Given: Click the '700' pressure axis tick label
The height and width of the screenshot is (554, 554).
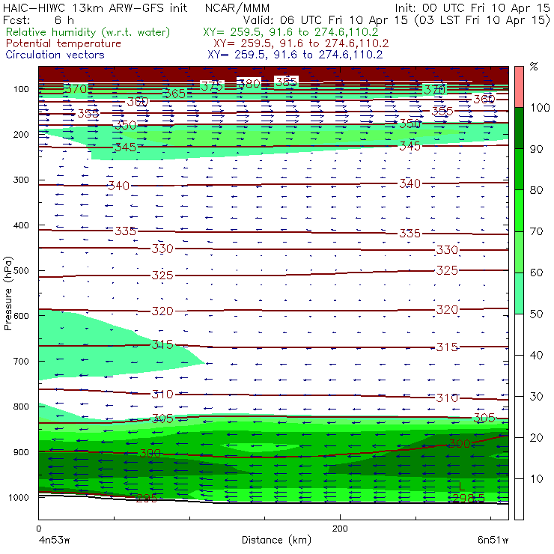Looking at the screenshot, I should click(21, 361).
